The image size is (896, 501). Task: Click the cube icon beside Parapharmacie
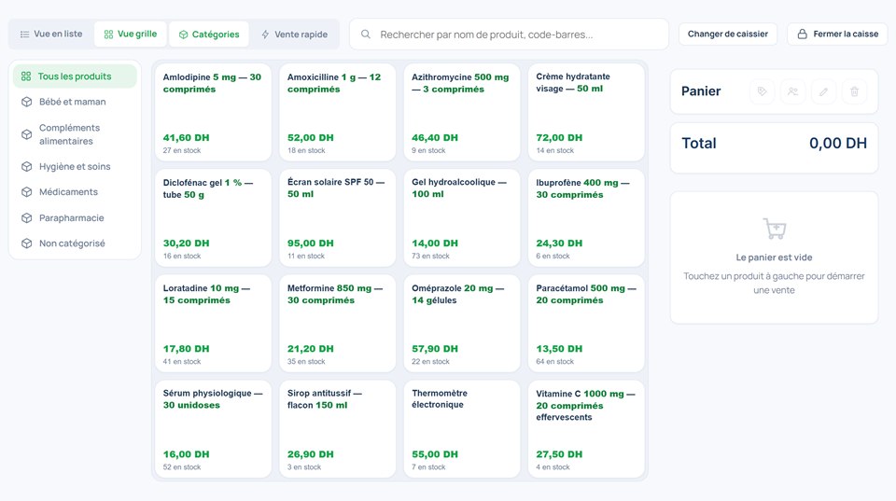26,217
